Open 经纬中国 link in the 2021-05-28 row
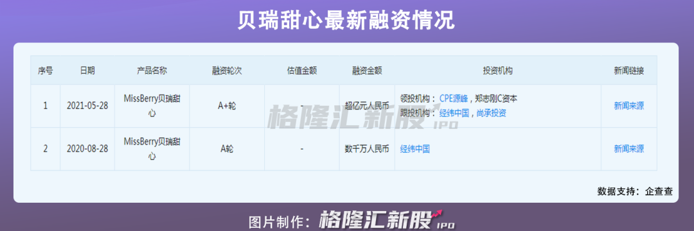 [454, 113]
